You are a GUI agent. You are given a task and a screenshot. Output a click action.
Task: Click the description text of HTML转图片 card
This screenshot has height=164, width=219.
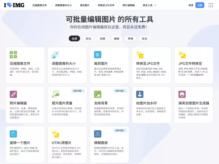tap(67, 153)
